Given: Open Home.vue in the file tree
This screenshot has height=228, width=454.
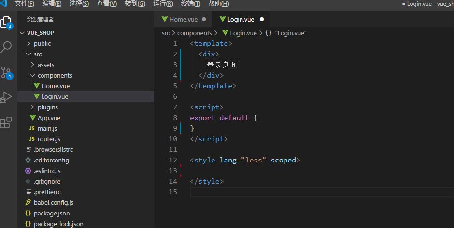Looking at the screenshot, I should click(56, 86).
